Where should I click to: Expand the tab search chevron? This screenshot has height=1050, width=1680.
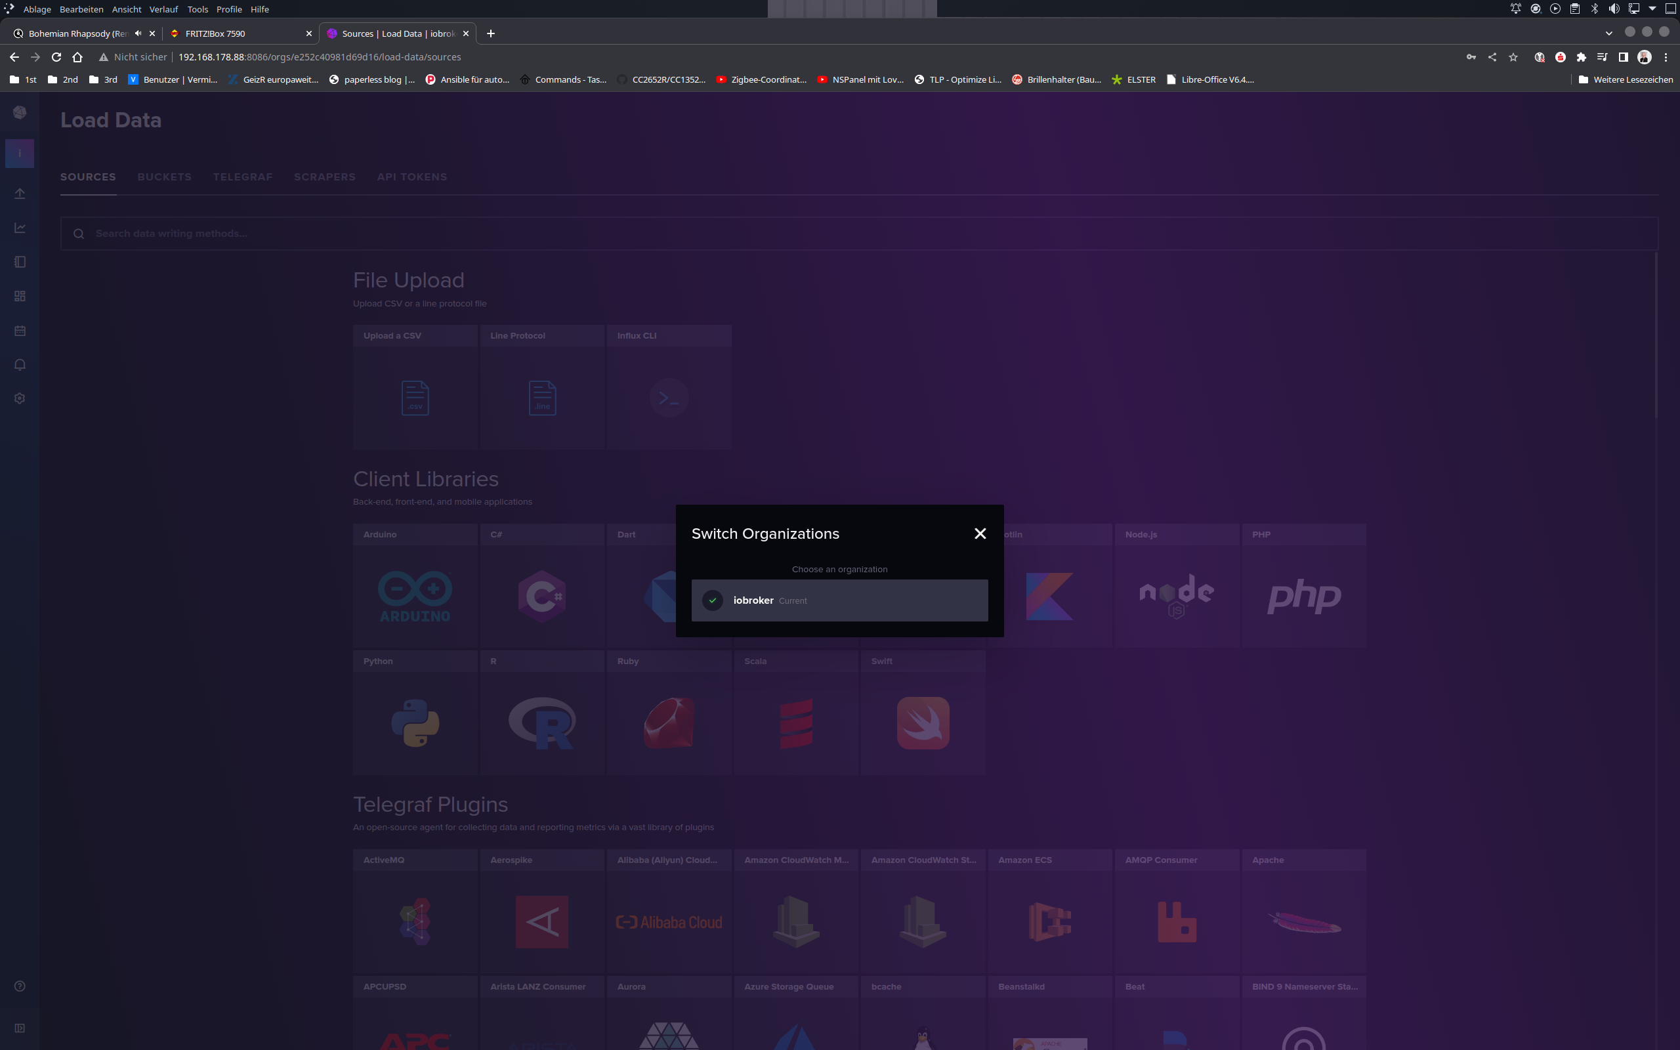click(x=1608, y=33)
